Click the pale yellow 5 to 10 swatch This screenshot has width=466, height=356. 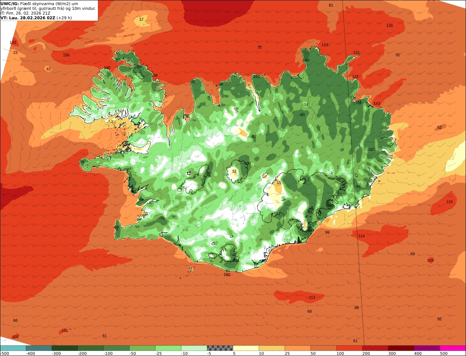click(x=246, y=348)
